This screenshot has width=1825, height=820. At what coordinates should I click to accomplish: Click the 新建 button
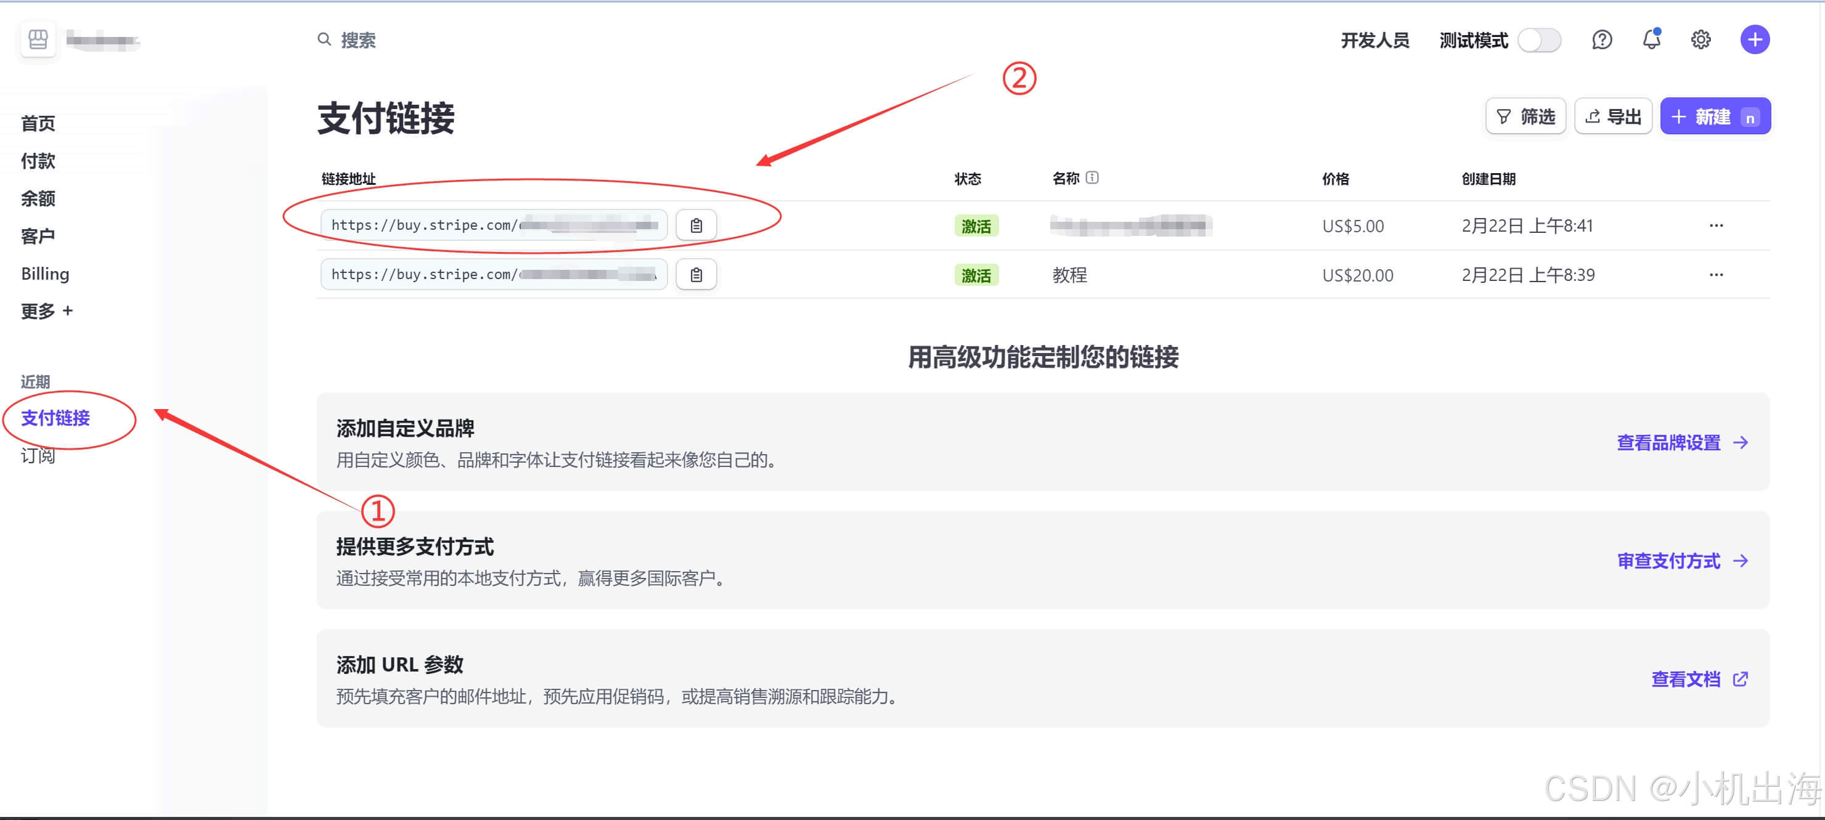pyautogui.click(x=1715, y=116)
